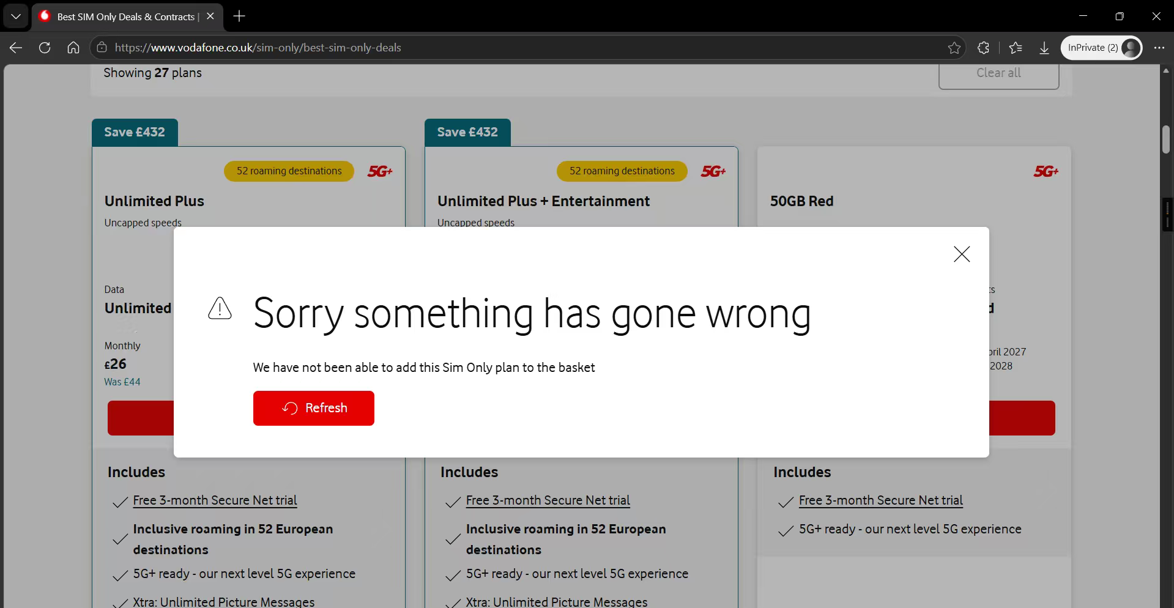Open browser extensions puzzle icon

[984, 48]
